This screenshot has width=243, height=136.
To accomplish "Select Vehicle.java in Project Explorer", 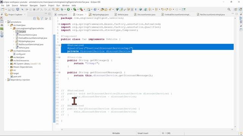I will coord(22,48).
